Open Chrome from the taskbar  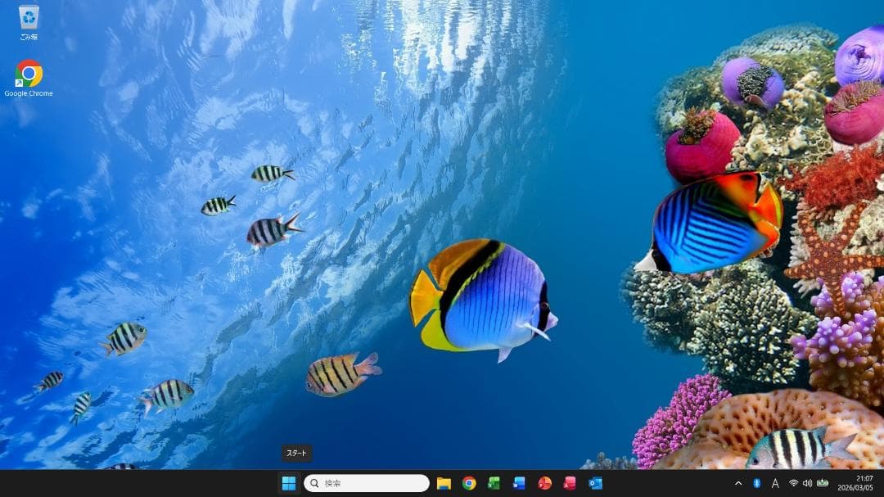point(468,483)
